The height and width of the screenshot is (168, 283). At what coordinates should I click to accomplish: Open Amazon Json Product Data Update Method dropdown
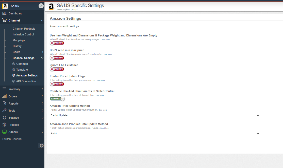155,134
